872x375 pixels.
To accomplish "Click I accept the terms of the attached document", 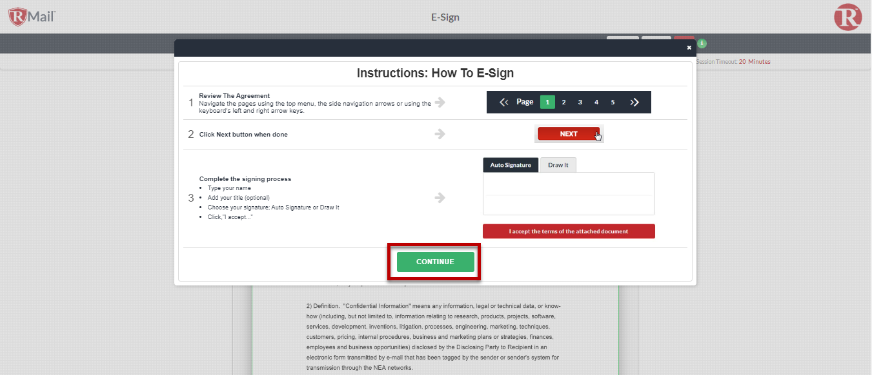I will coord(569,231).
